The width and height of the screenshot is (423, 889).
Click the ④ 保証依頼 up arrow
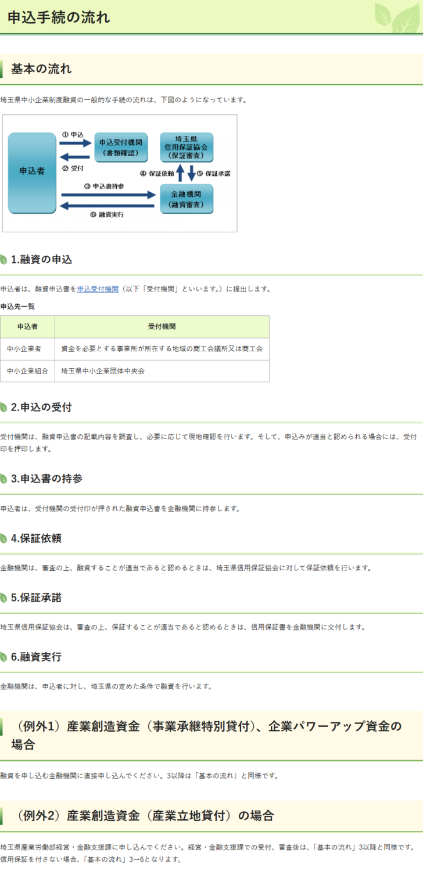pyautogui.click(x=180, y=173)
